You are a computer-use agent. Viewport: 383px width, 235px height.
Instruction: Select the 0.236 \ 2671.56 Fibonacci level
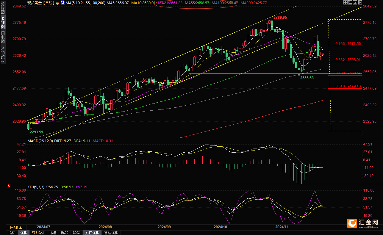click(348, 44)
